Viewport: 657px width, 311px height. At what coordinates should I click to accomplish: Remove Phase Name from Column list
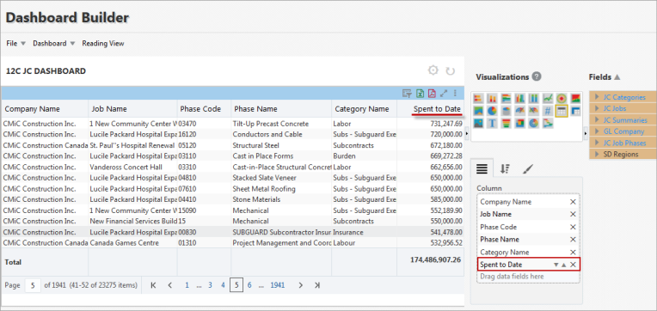(573, 240)
